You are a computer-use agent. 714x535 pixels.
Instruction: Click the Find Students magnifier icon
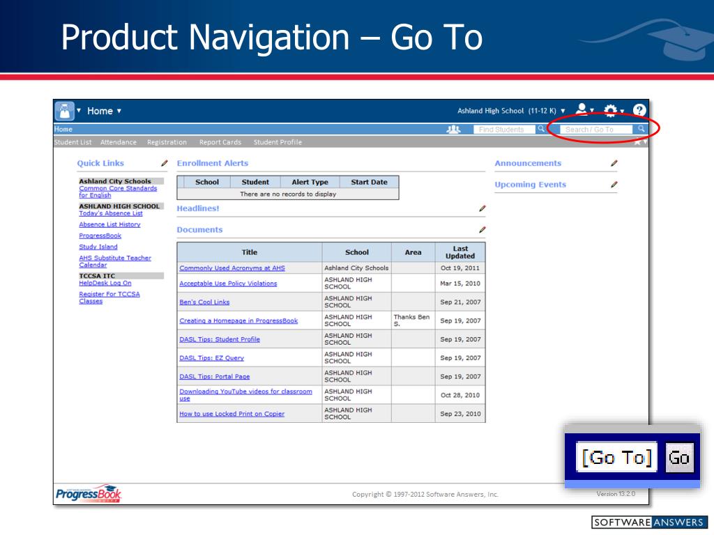[x=541, y=129]
